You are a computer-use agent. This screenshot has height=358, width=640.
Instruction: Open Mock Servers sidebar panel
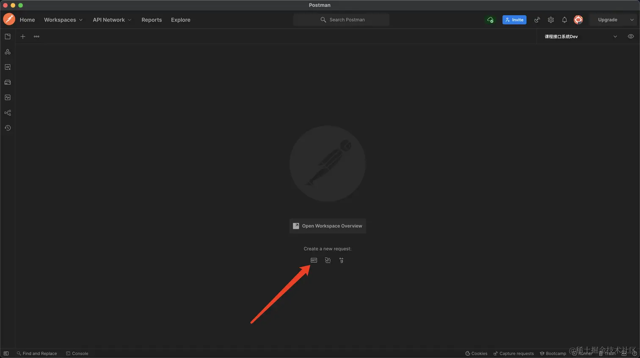pos(8,82)
